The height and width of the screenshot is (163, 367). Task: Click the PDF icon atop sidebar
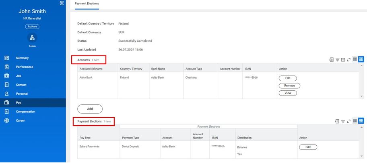pos(62,3)
